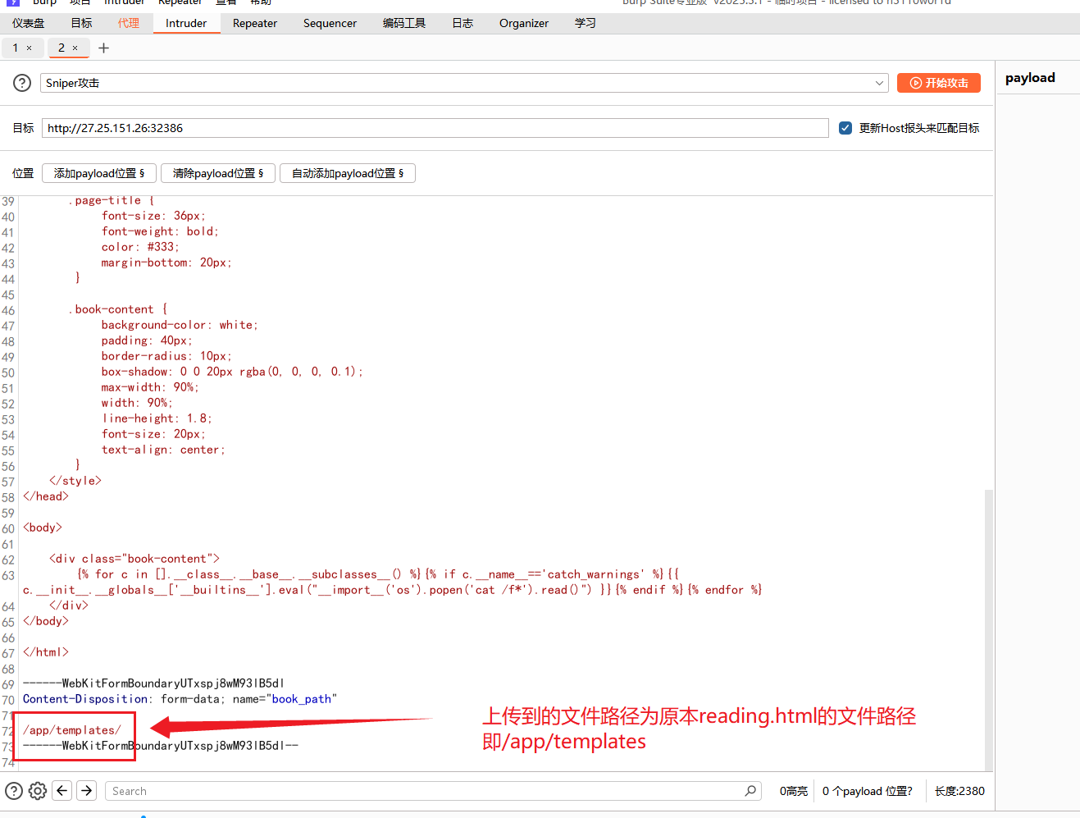Click the book_path name value
1080x818 pixels.
click(x=302, y=699)
